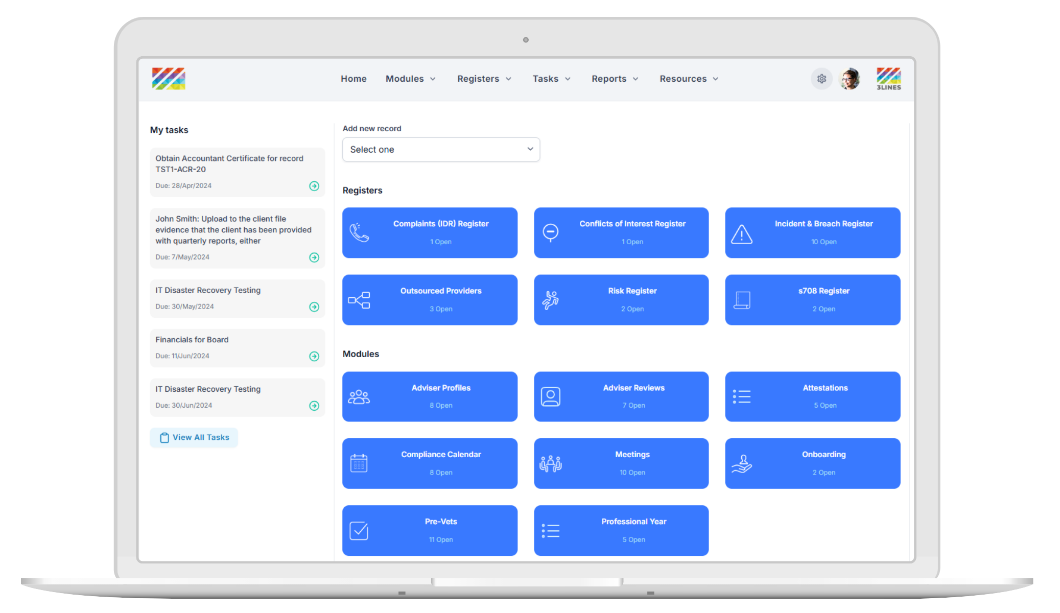Open arrow for Accountant Certificate task

(x=314, y=186)
